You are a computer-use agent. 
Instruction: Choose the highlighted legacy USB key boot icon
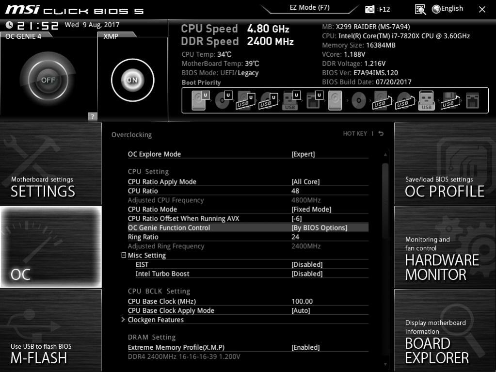pos(426,100)
